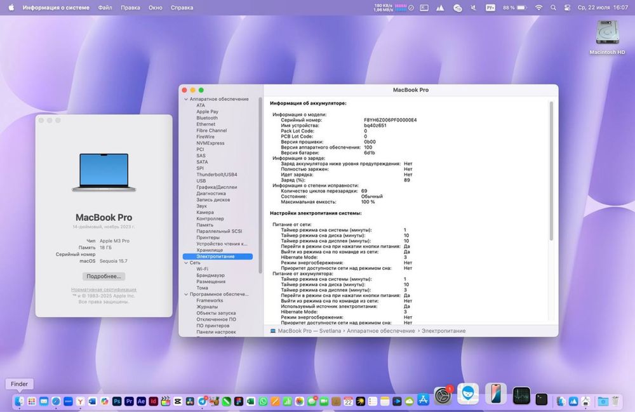Image resolution: width=635 pixels, height=412 pixels.
Task: Select Брандмауэр in the sidebar
Action: pos(211,276)
